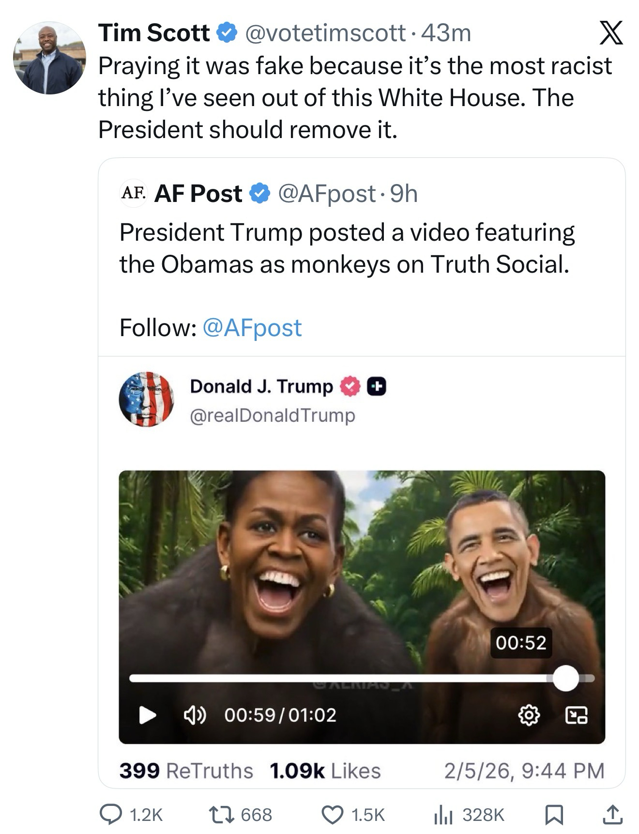This screenshot has height=834, width=639.
Task: Open the reply comments icon
Action: 111,814
